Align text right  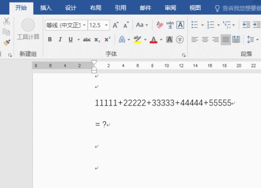[216, 40]
